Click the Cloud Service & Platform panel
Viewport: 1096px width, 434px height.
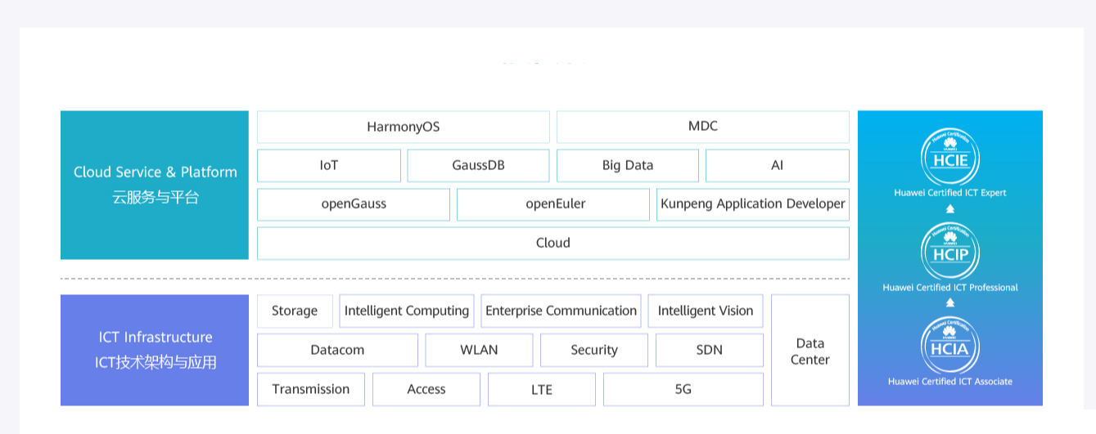155,185
